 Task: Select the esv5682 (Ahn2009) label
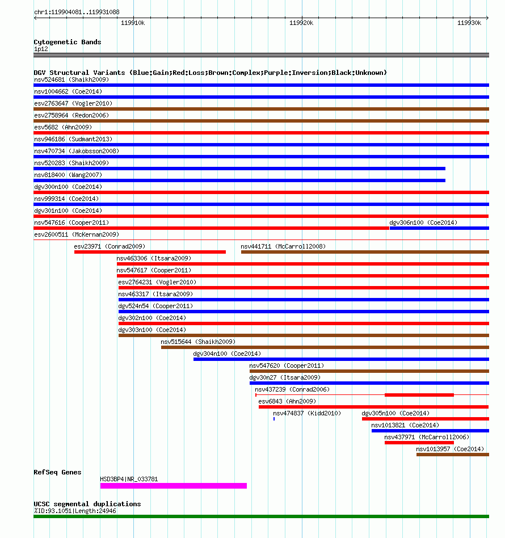click(63, 127)
